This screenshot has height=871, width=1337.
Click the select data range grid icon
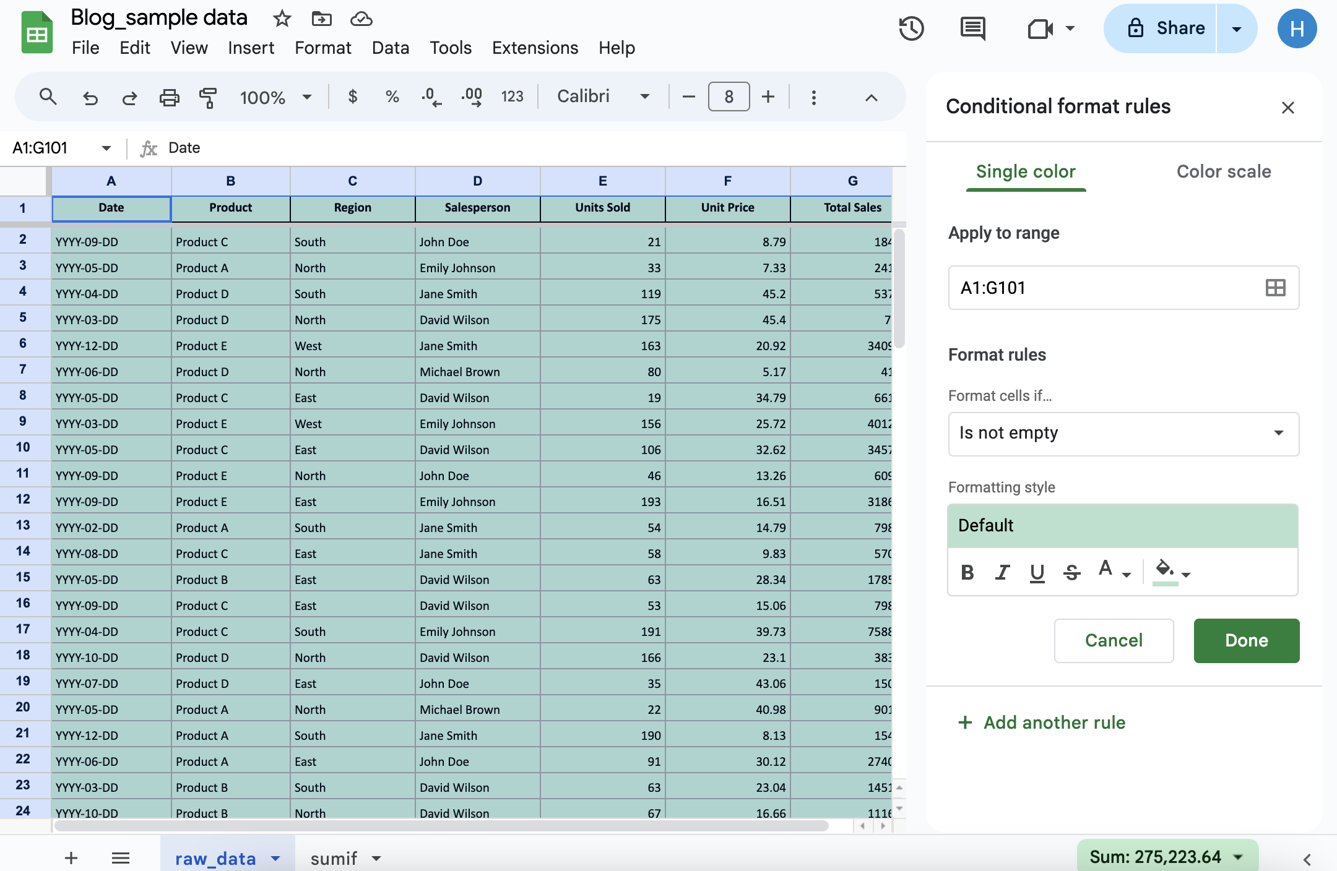[1275, 288]
